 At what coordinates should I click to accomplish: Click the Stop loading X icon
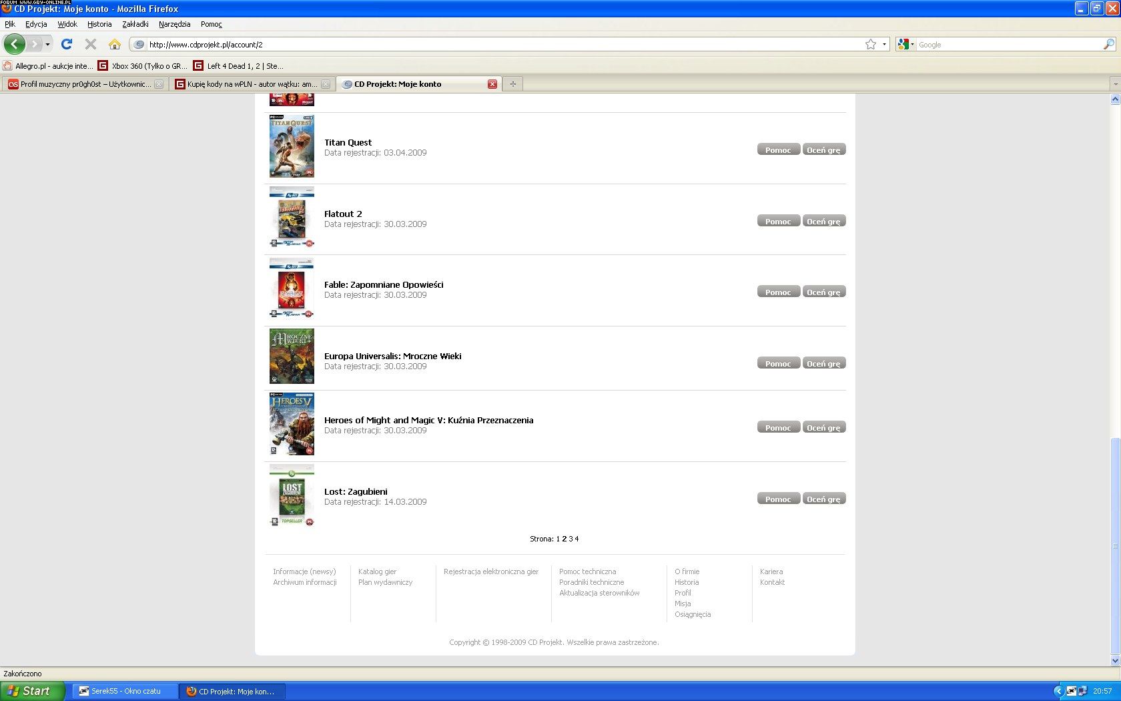pyautogui.click(x=91, y=44)
